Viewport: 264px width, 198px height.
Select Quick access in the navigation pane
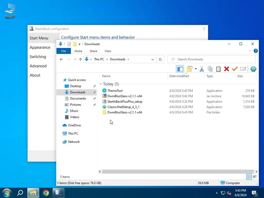pyautogui.click(x=77, y=80)
